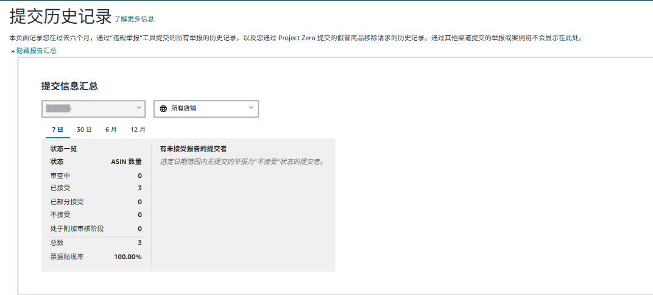Switch to the 6 月 tab
The image size is (653, 295).
tap(111, 129)
